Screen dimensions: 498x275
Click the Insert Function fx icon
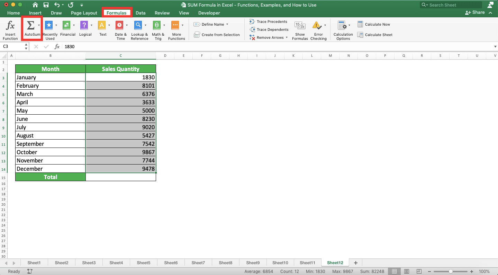pyautogui.click(x=11, y=25)
